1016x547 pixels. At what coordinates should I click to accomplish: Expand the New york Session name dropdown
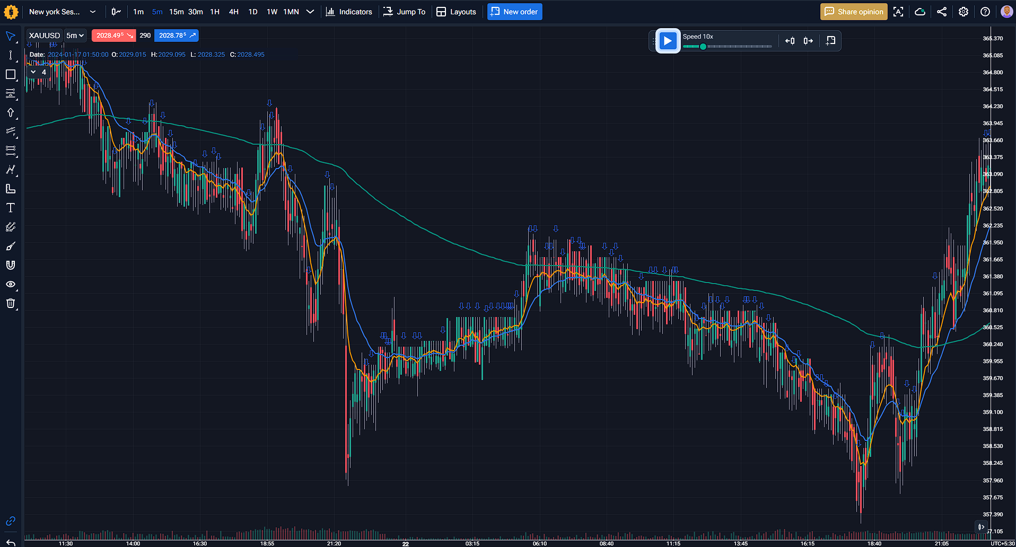tap(93, 12)
